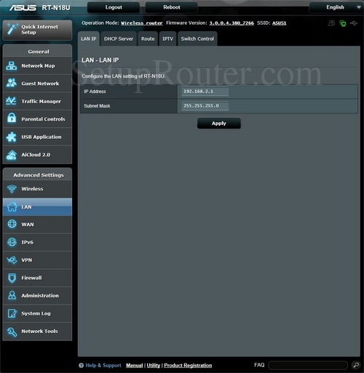364x373 pixels.
Task: Open USB Application menu entry
Action: click(37, 137)
